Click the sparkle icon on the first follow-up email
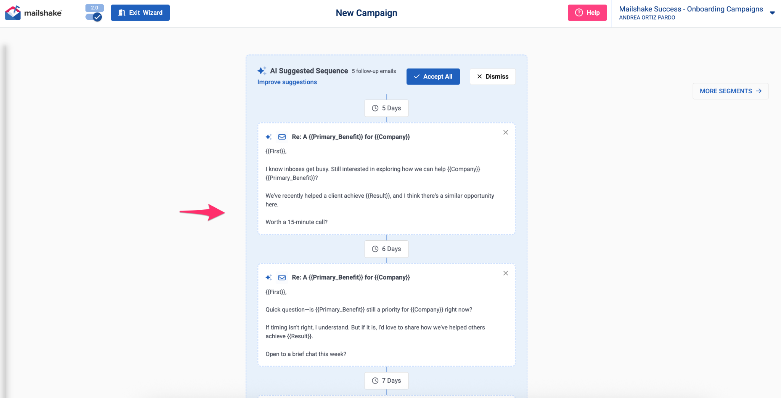 tap(269, 137)
